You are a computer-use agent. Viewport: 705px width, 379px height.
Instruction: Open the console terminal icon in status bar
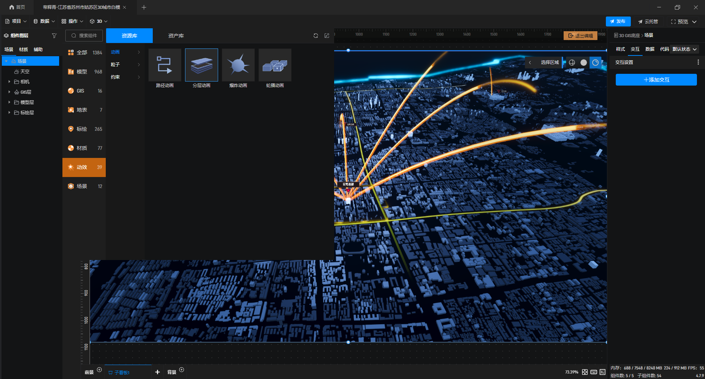[603, 372]
